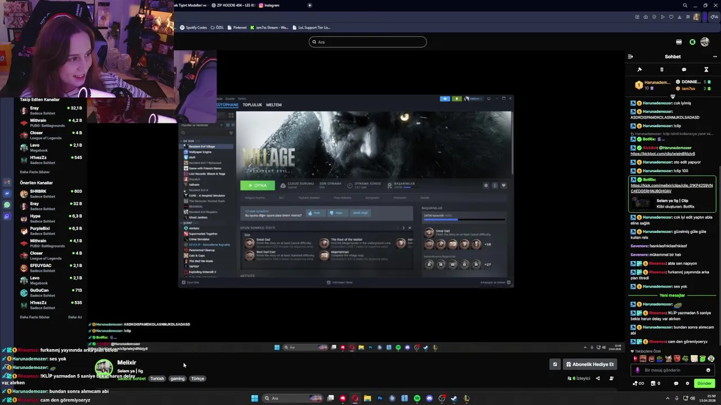Screen dimensions: 721x405
Task: Select Resident Evil 7 Biohazard in library
Action: point(204,163)
